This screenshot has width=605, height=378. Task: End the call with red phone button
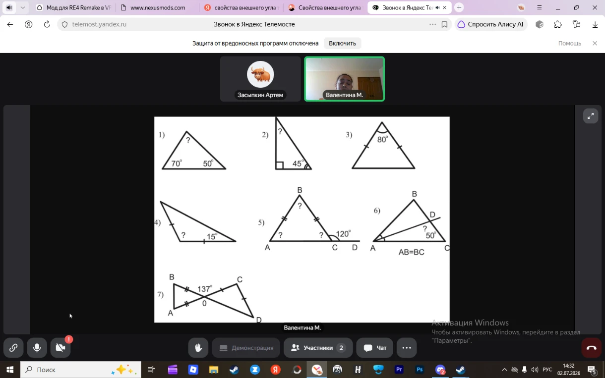(591, 348)
